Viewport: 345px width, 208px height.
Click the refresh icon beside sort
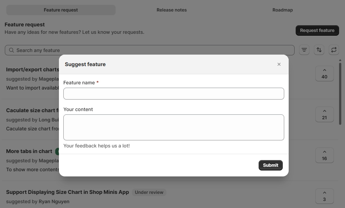[x=334, y=50]
